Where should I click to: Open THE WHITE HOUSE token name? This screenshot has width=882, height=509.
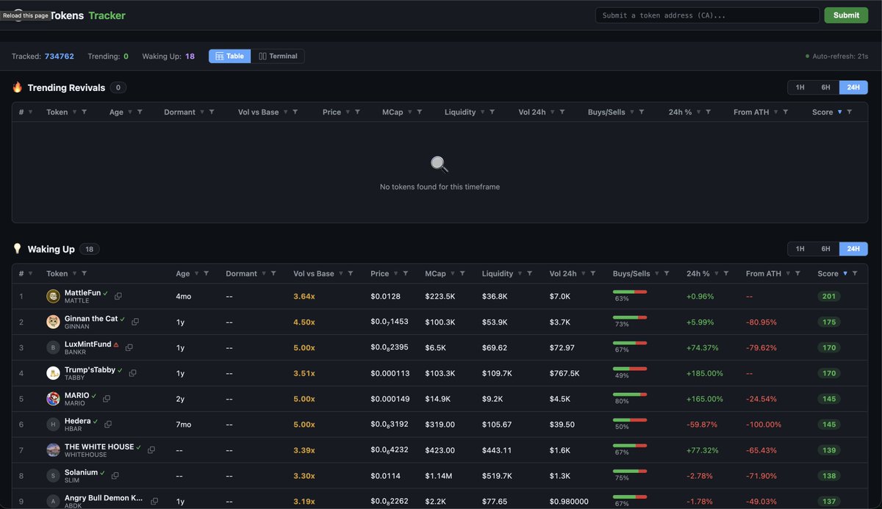pyautogui.click(x=99, y=447)
